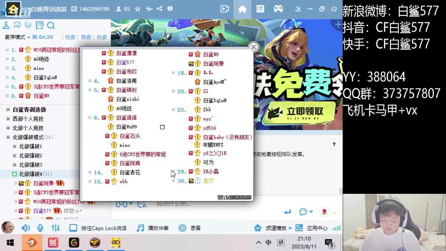446x251 pixels.
Task: Switch Chinese input mode indicator 中
Action: [269, 243]
